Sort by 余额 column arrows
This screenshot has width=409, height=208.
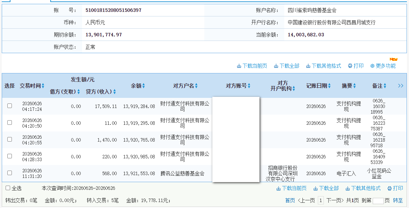[x=144, y=86]
